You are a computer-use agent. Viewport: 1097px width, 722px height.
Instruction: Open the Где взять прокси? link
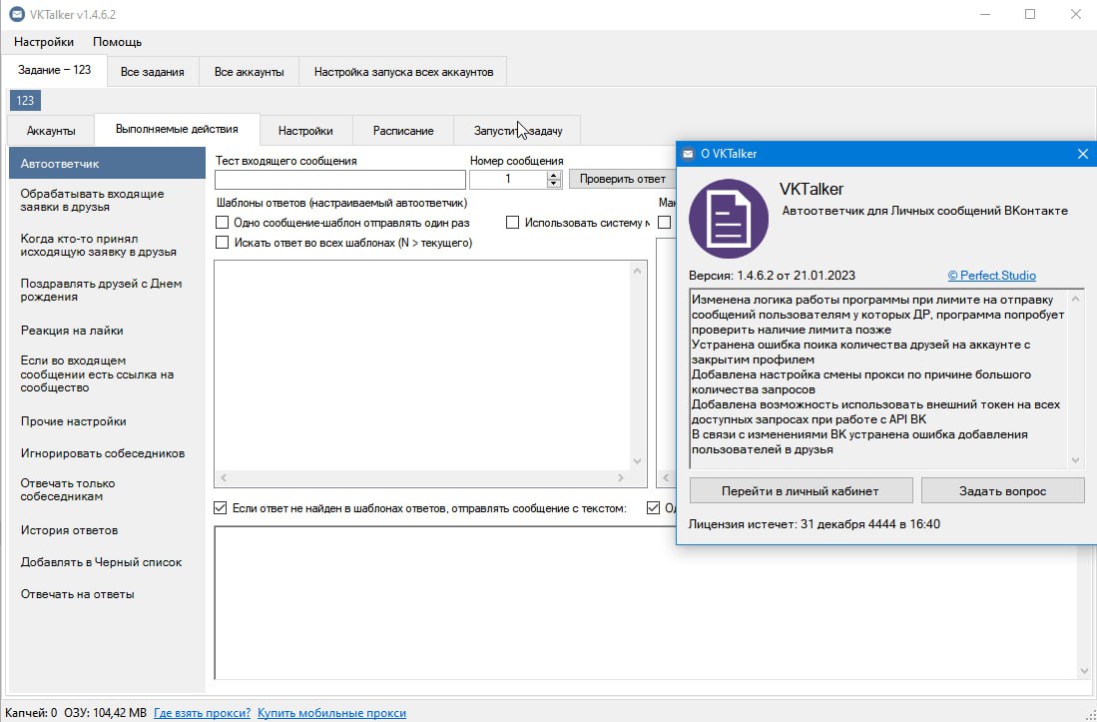[x=203, y=713]
